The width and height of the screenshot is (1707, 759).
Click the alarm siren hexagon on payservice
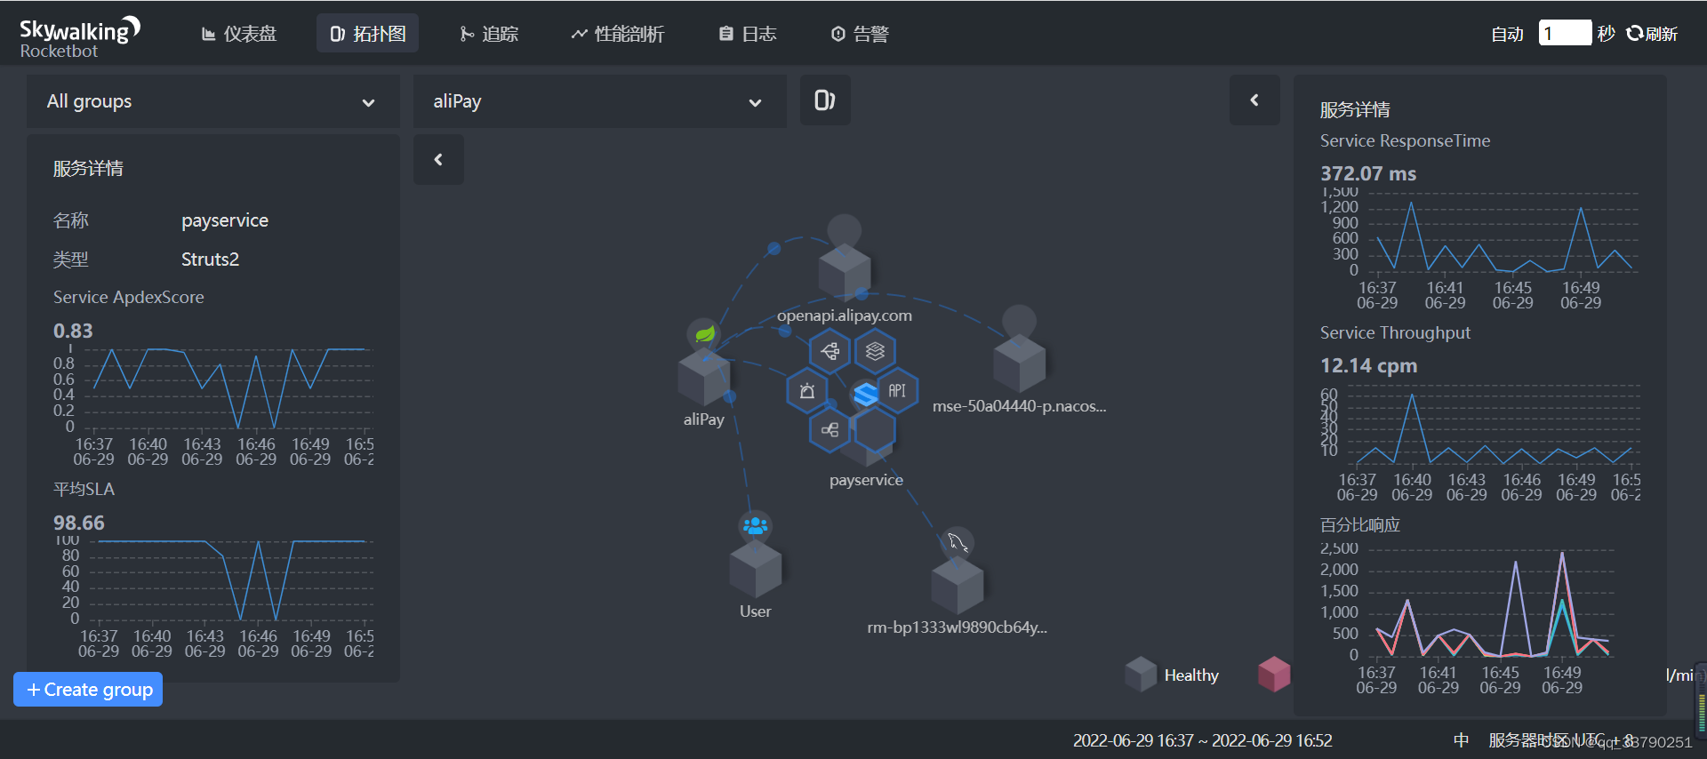coord(807,391)
